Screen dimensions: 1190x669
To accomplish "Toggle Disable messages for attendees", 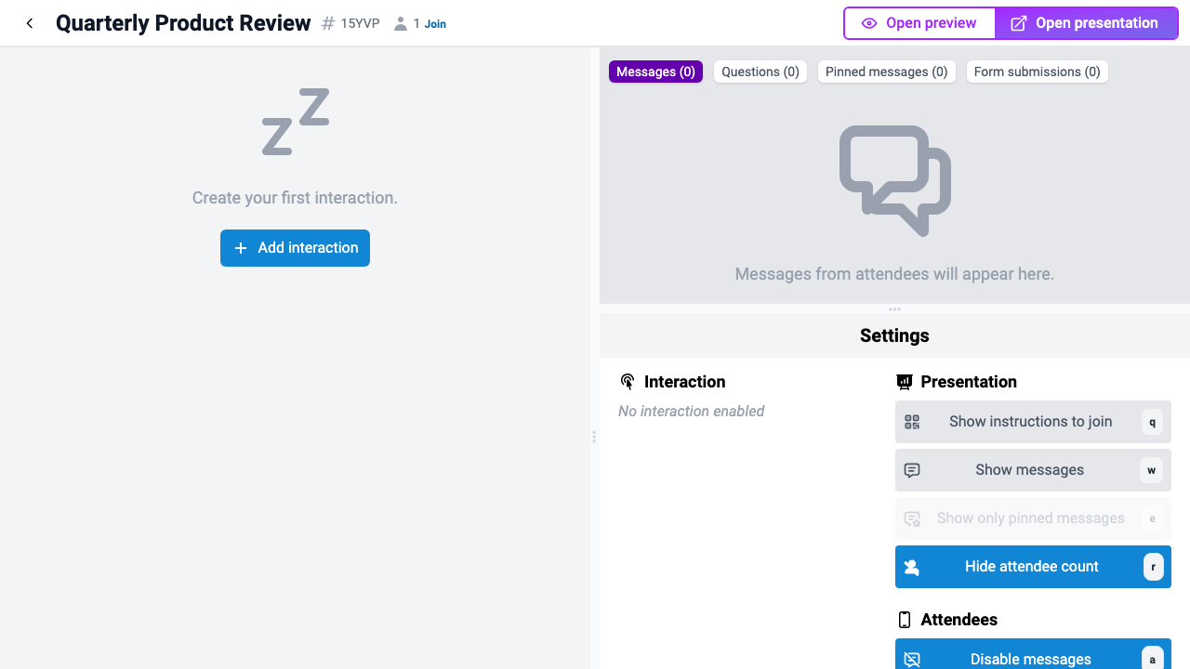I will (x=1033, y=654).
